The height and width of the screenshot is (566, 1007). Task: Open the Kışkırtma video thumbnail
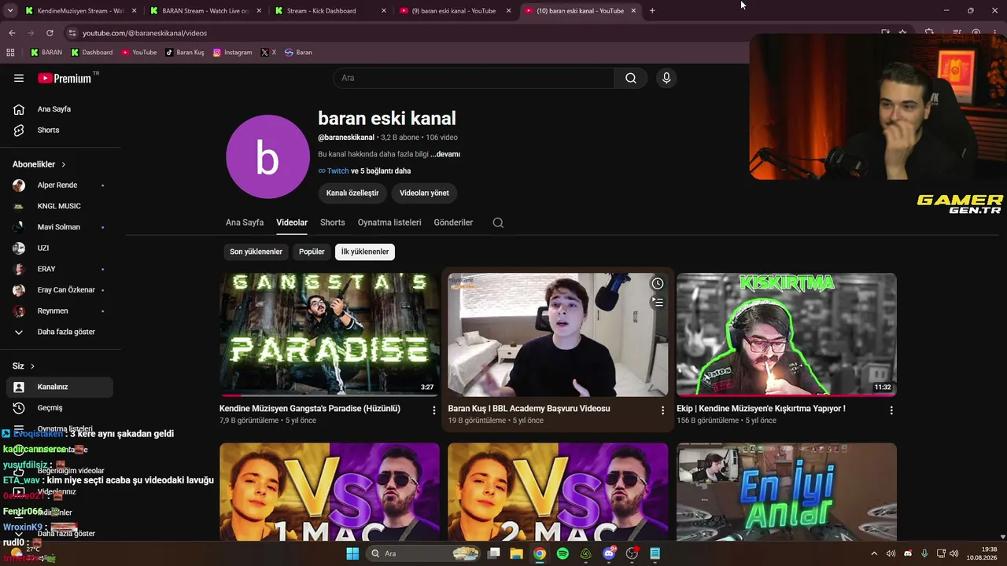(x=787, y=335)
